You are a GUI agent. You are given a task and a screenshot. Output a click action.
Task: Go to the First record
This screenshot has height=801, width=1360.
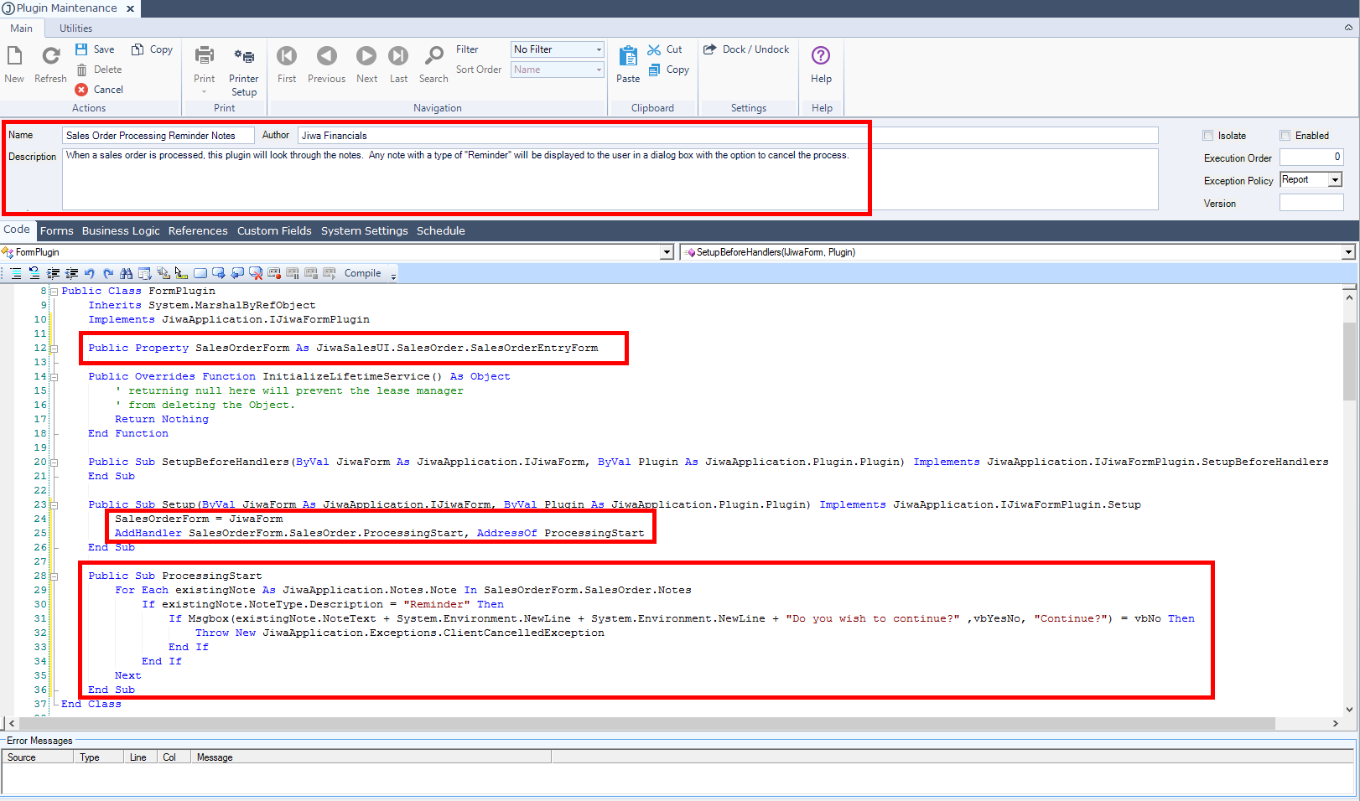[x=287, y=56]
